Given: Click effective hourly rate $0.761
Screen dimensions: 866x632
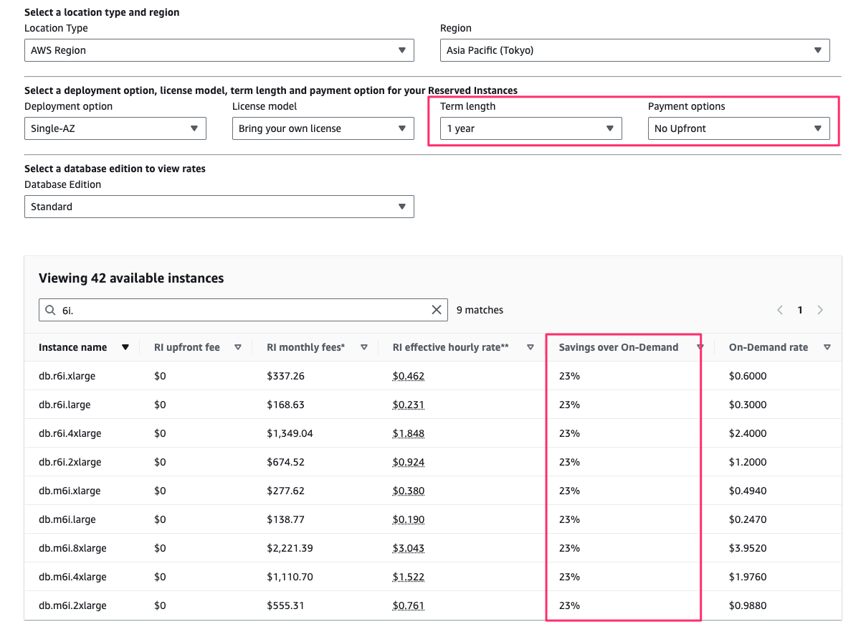Looking at the screenshot, I should 408,605.
